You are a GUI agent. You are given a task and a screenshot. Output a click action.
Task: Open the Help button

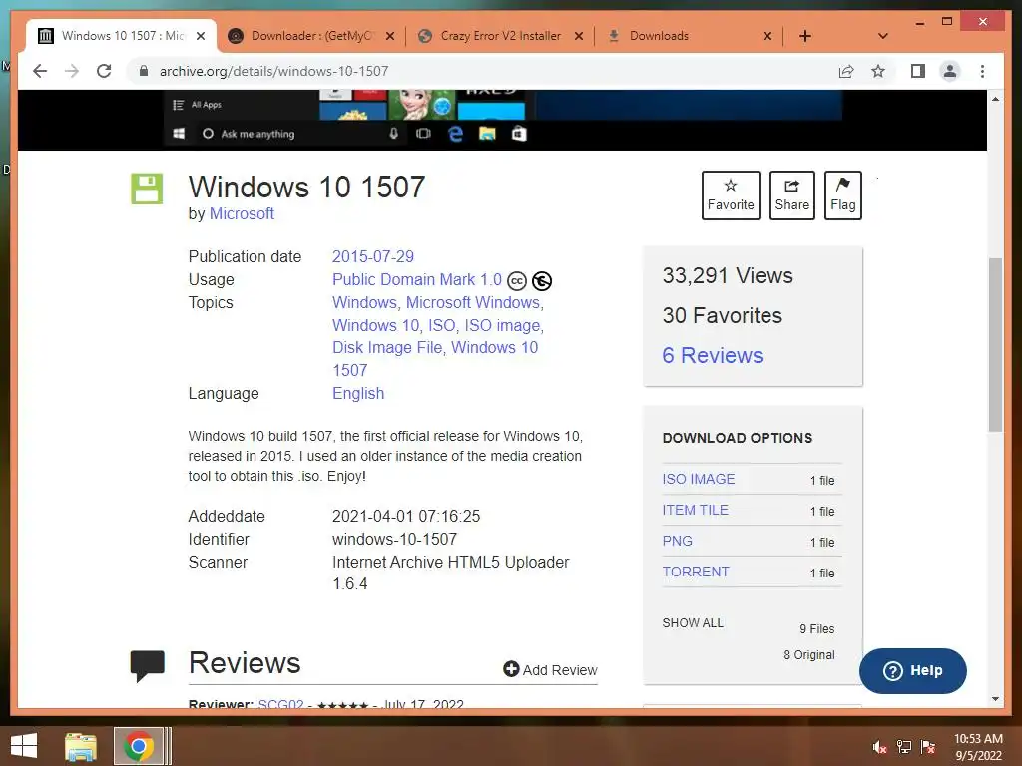912,671
